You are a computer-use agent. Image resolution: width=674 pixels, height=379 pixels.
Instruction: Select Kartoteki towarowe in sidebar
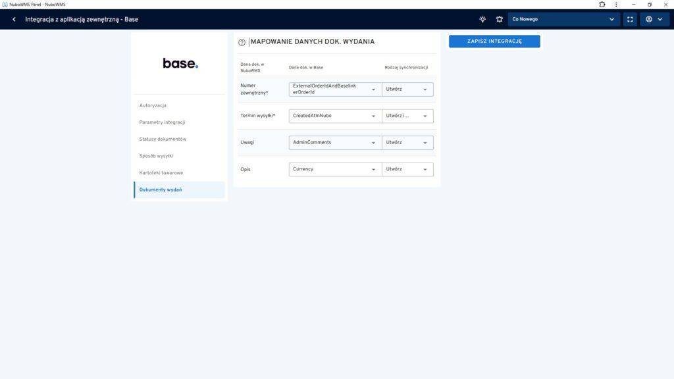[161, 172]
